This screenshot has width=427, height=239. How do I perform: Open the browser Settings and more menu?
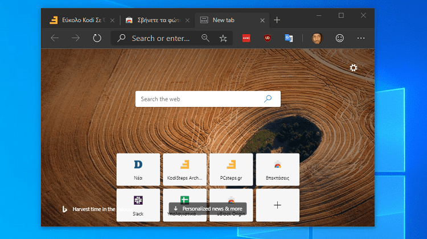click(361, 38)
